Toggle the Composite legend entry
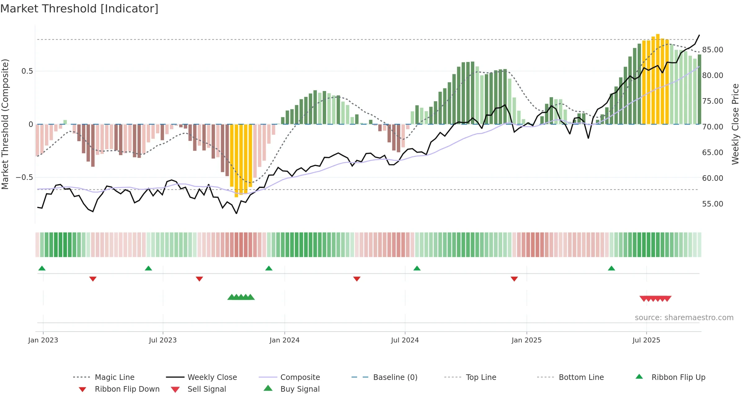Viewport: 744px width, 418px height. pos(290,377)
